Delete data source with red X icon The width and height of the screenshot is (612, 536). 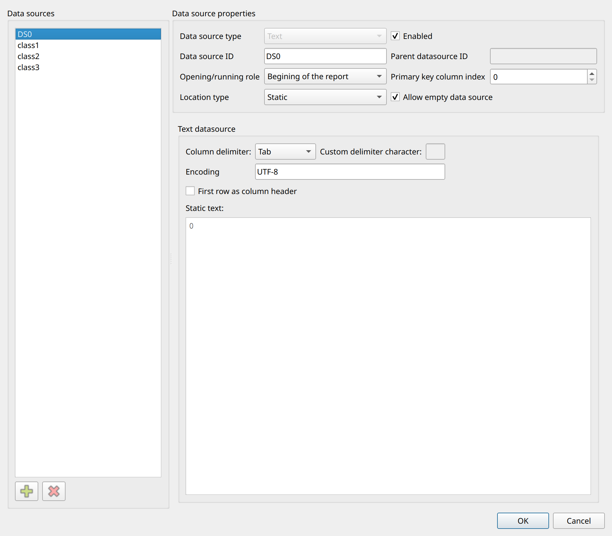54,491
